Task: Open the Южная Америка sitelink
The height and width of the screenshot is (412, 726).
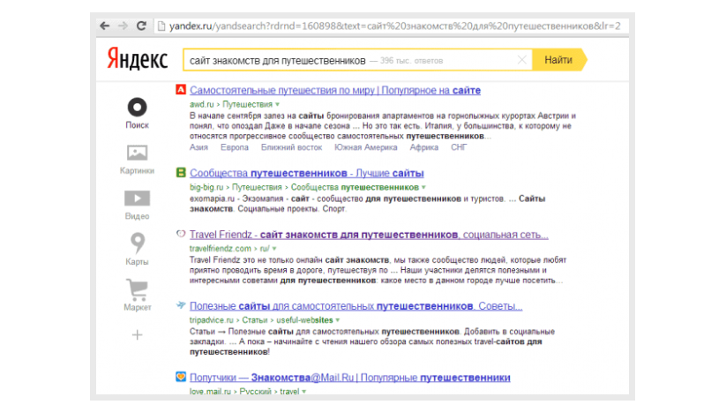Action: (x=366, y=147)
